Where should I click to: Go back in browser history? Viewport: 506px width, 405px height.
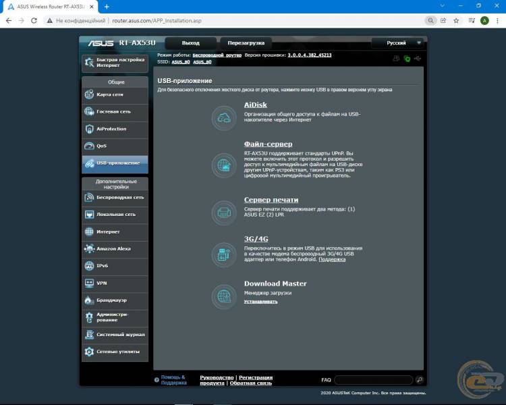[9, 21]
